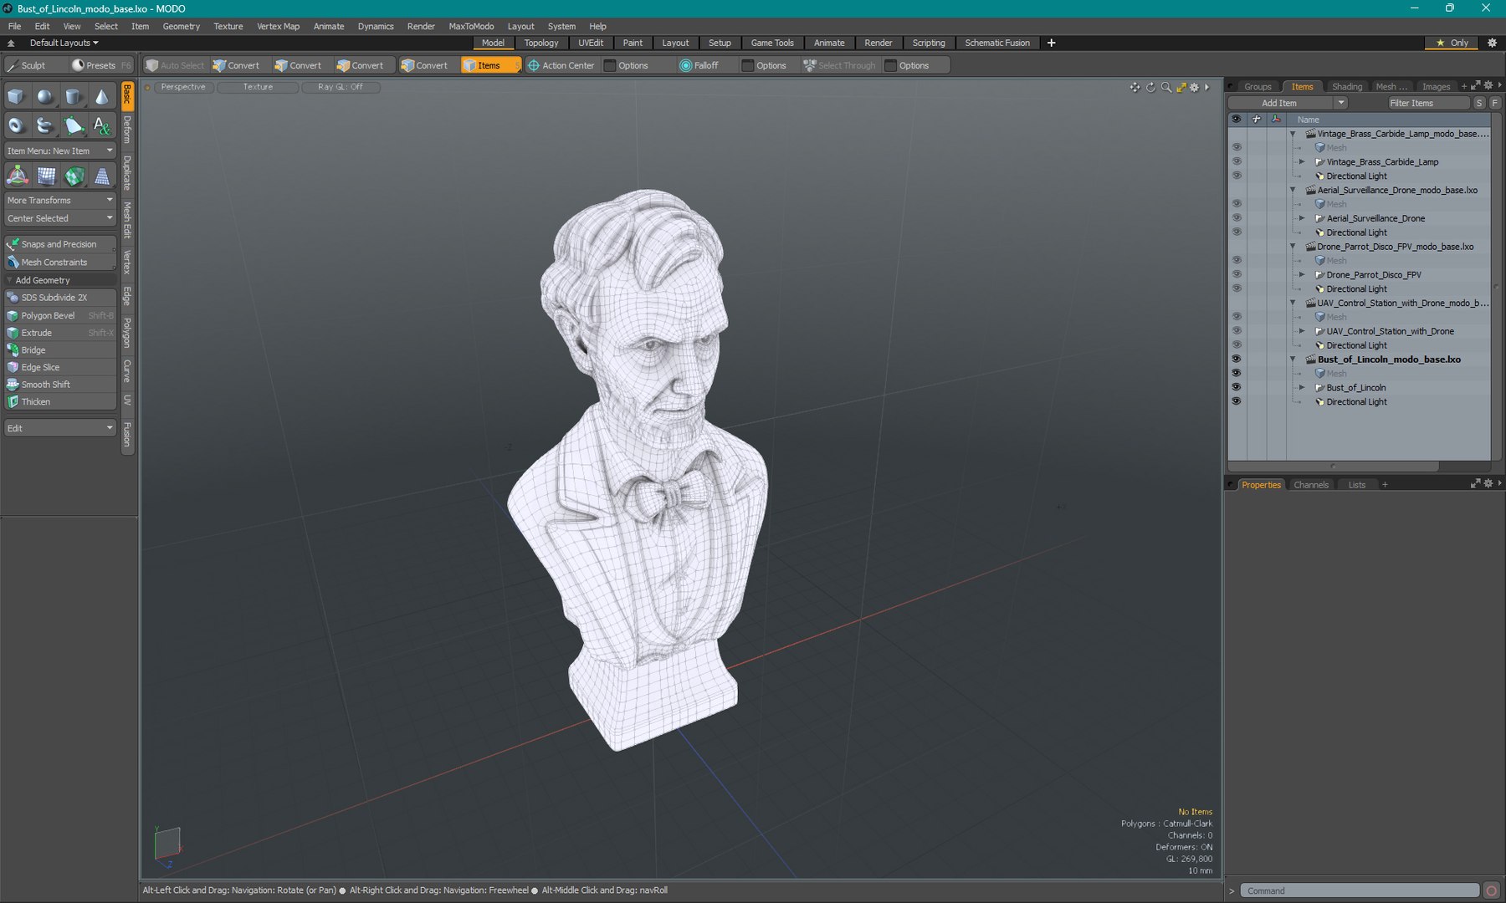Click the Falloff tool icon
The height and width of the screenshot is (903, 1506).
tap(685, 65)
